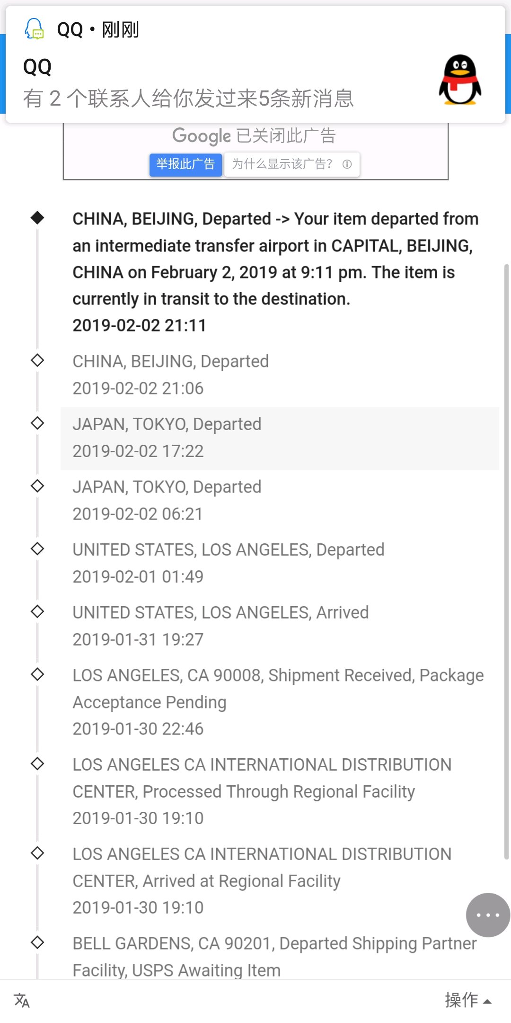The height and width of the screenshot is (1023, 511).
Task: Tap diamond marker for Tokyo Departed 17:22
Action: coord(37,423)
